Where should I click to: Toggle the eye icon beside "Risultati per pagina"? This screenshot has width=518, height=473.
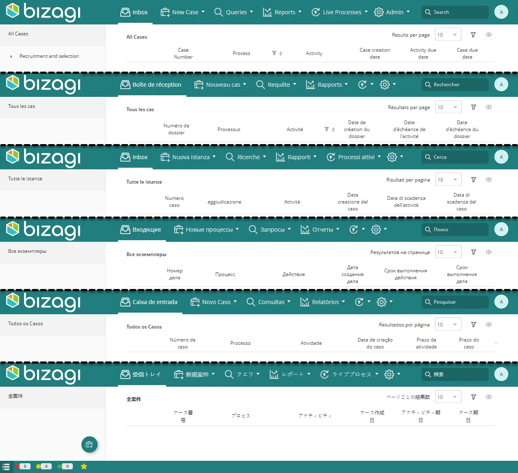(489, 180)
